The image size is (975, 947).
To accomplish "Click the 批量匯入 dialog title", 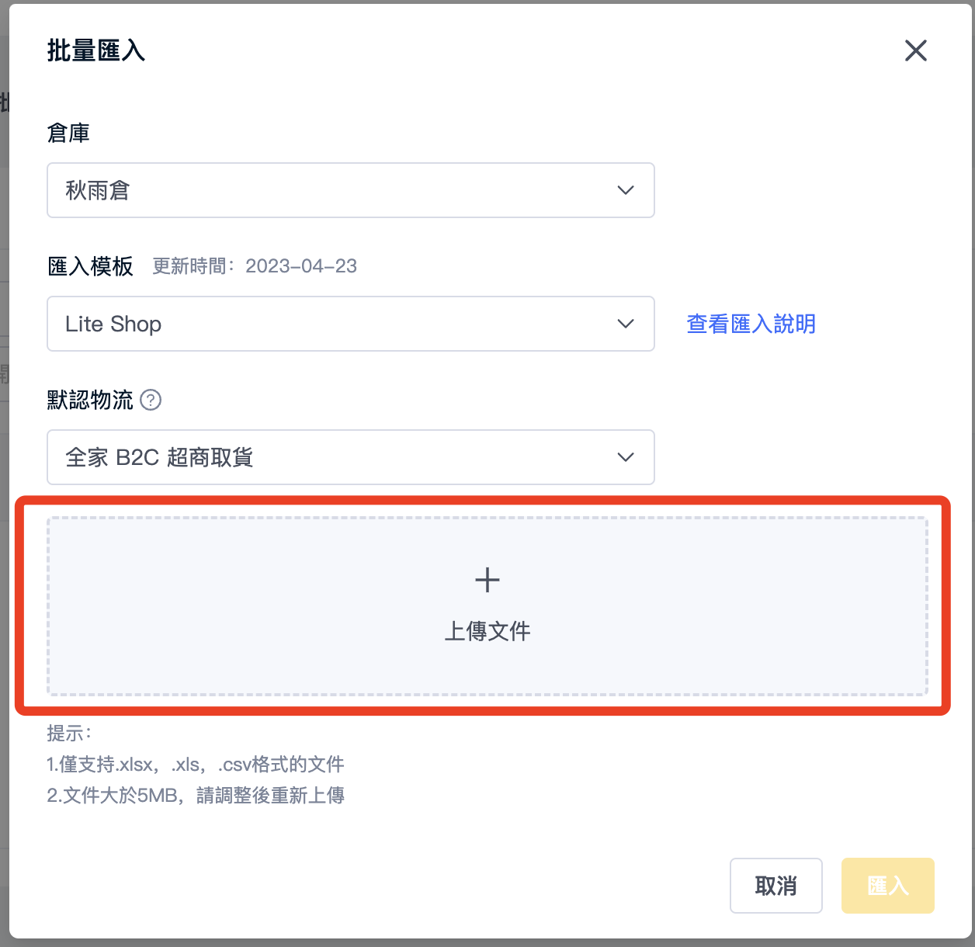I will (96, 51).
